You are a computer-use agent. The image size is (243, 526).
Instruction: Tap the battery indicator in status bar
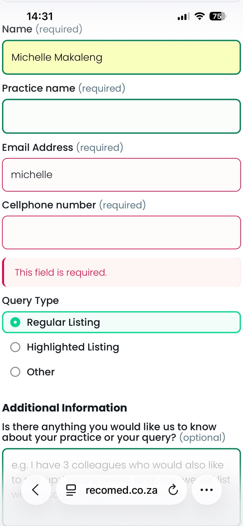[218, 16]
